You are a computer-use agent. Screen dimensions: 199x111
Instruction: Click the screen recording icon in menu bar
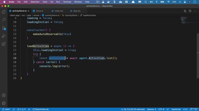pyautogui.click(x=98, y=2)
